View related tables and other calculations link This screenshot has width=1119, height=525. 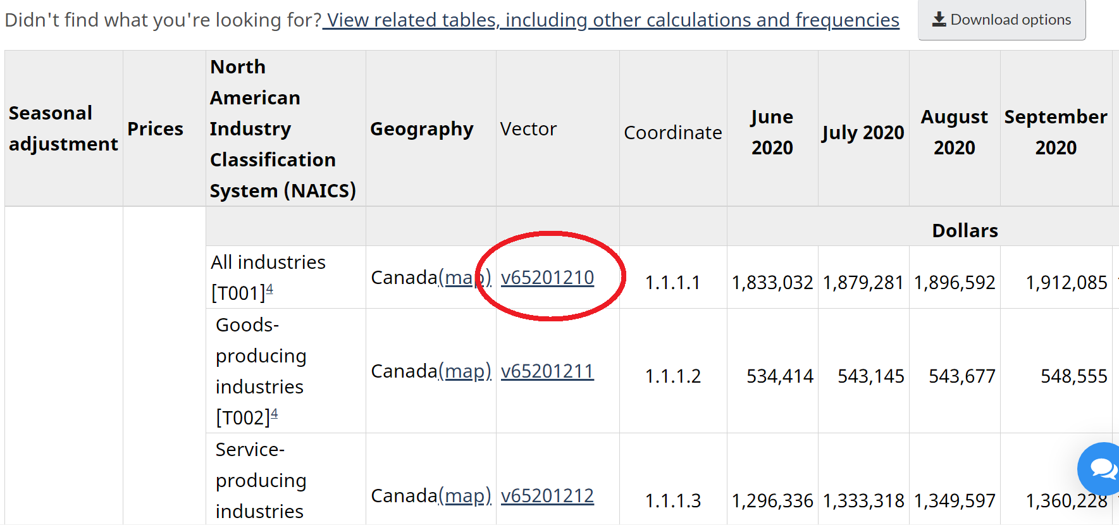[611, 20]
